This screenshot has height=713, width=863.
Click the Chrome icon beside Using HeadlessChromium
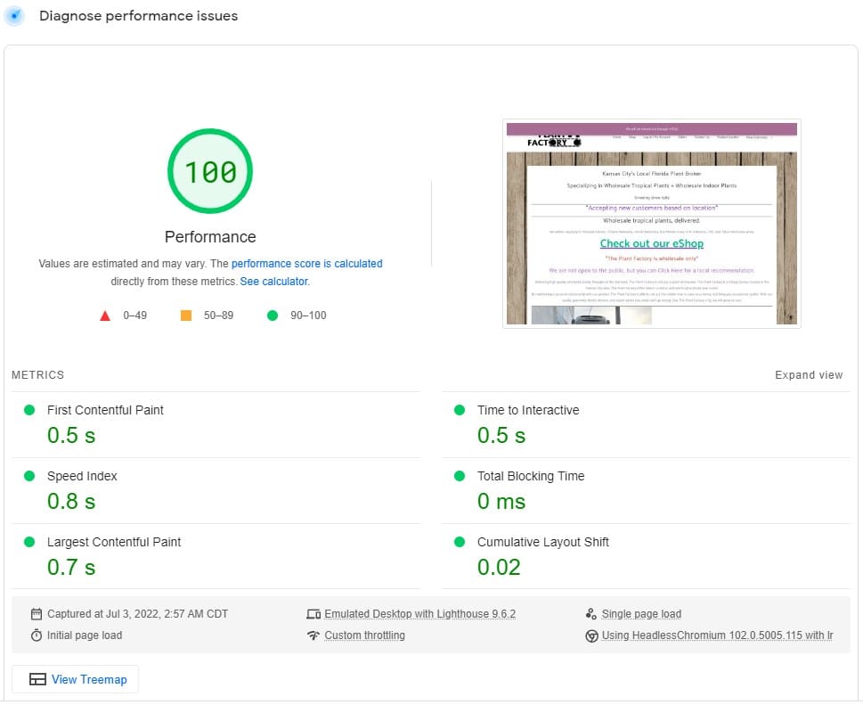tap(591, 636)
